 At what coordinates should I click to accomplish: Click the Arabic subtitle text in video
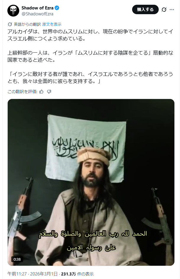pyautogui.click(x=93, y=241)
